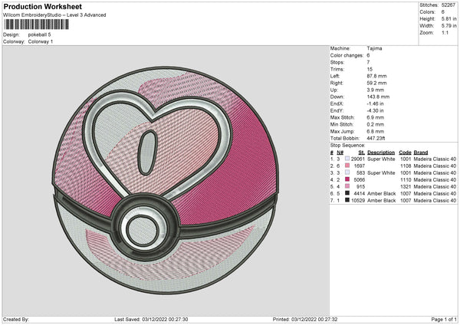Viewport: 460px width, 325px height.
Task: Select the Max Stitch value 6.9 mm
Action: (375, 117)
